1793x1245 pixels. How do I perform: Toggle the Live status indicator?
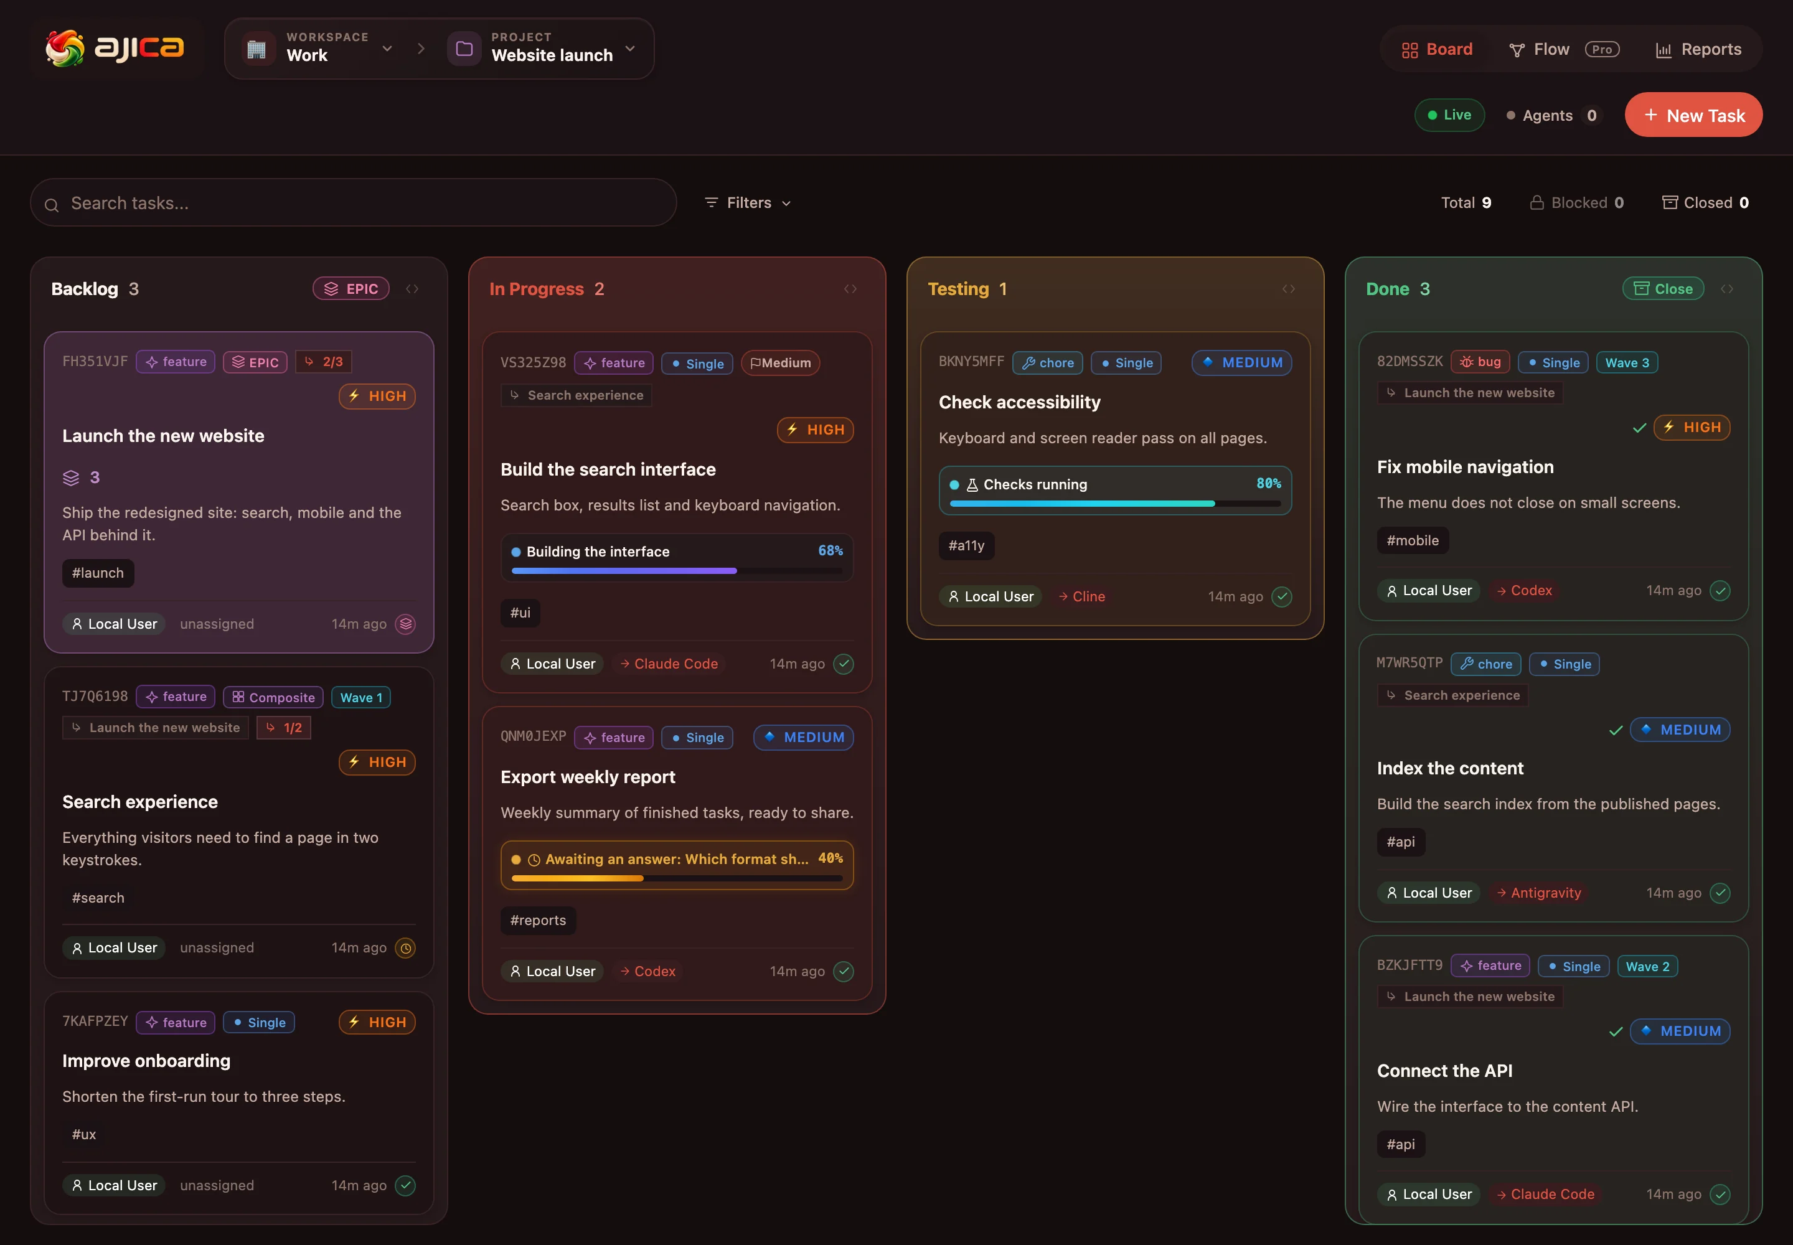click(x=1450, y=115)
